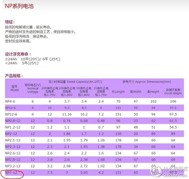This screenshot has width=189, height=179.
Task: Click the '2.38' value in the NP2.8-12 row
Action: 84,160
